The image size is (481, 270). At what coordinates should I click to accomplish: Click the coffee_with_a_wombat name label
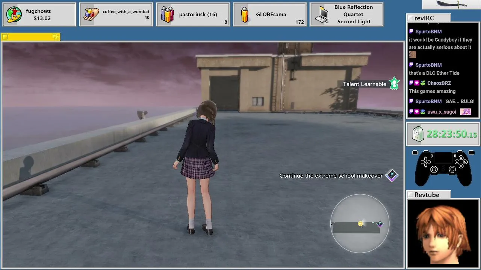[x=126, y=12]
